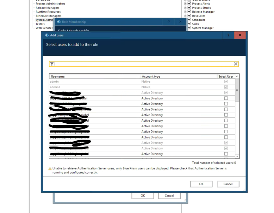The height and width of the screenshot is (213, 274).
Task: Click the Native account type for admin
Action: coord(146,82)
